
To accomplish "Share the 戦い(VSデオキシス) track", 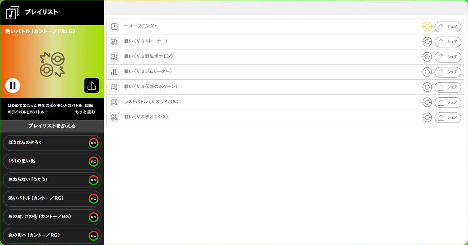I will (x=448, y=117).
